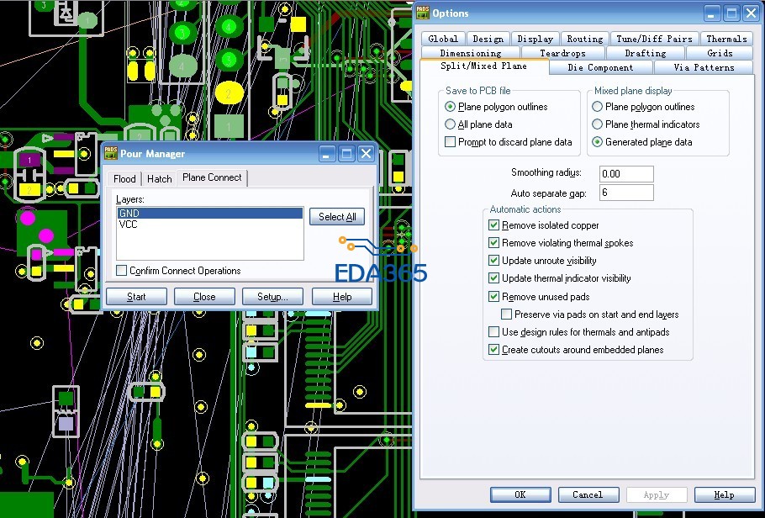This screenshot has width=765, height=518.
Task: Confirm options with the OK button
Action: point(520,494)
